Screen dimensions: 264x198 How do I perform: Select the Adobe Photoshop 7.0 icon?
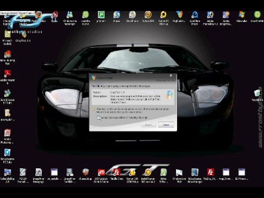coord(210,18)
